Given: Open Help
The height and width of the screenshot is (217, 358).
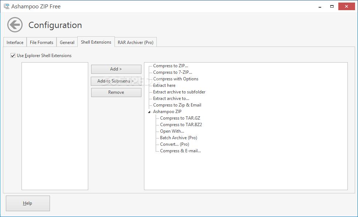Looking at the screenshot, I should pos(28,203).
